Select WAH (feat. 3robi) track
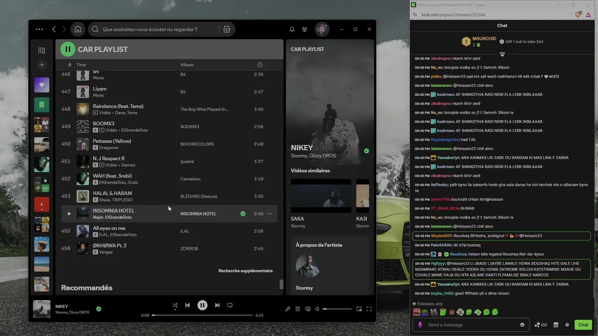Viewport: 598px width, 336px height. (169, 179)
